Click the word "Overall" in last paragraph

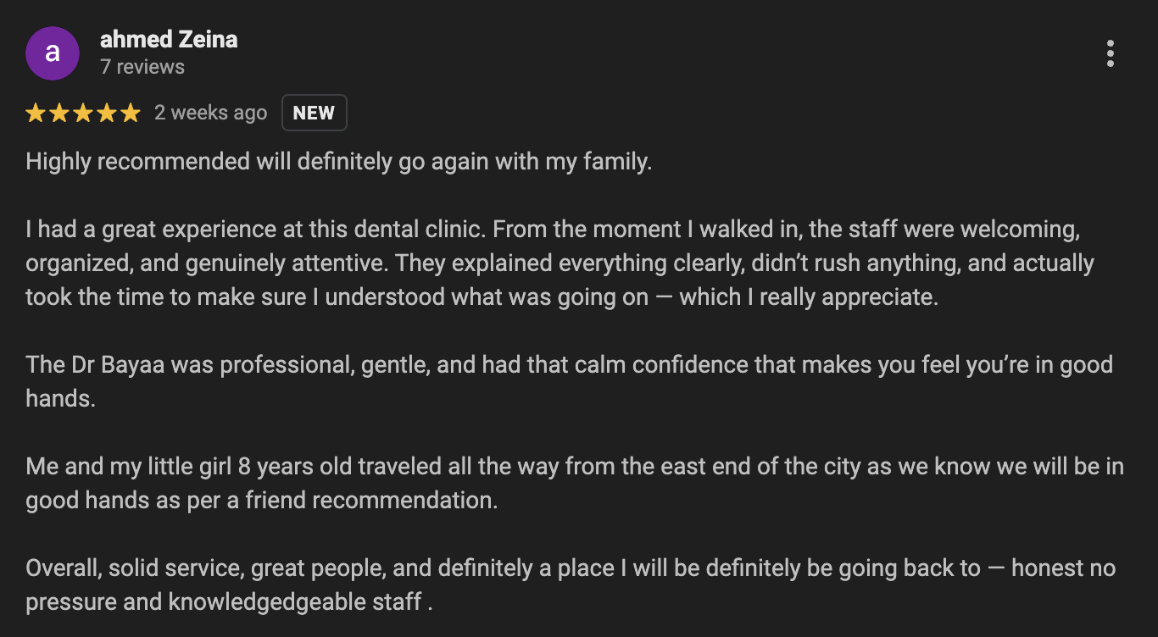(x=62, y=568)
